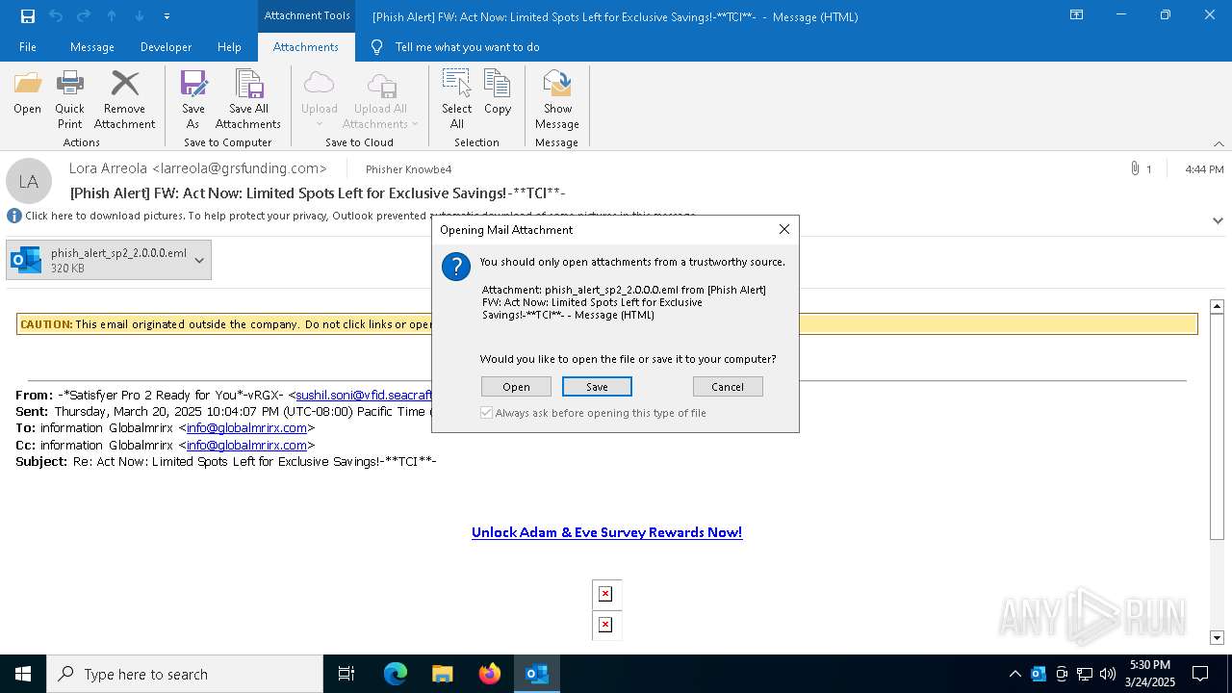Click the first blocked image placeholder

pos(605,594)
